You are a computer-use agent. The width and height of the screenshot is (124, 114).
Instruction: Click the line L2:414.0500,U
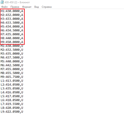pyautogui.click(x=12, y=85)
